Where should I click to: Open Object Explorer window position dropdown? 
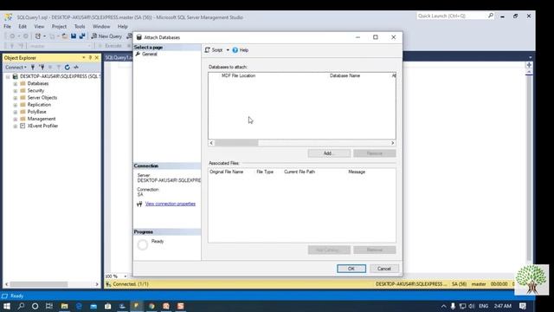(84, 58)
